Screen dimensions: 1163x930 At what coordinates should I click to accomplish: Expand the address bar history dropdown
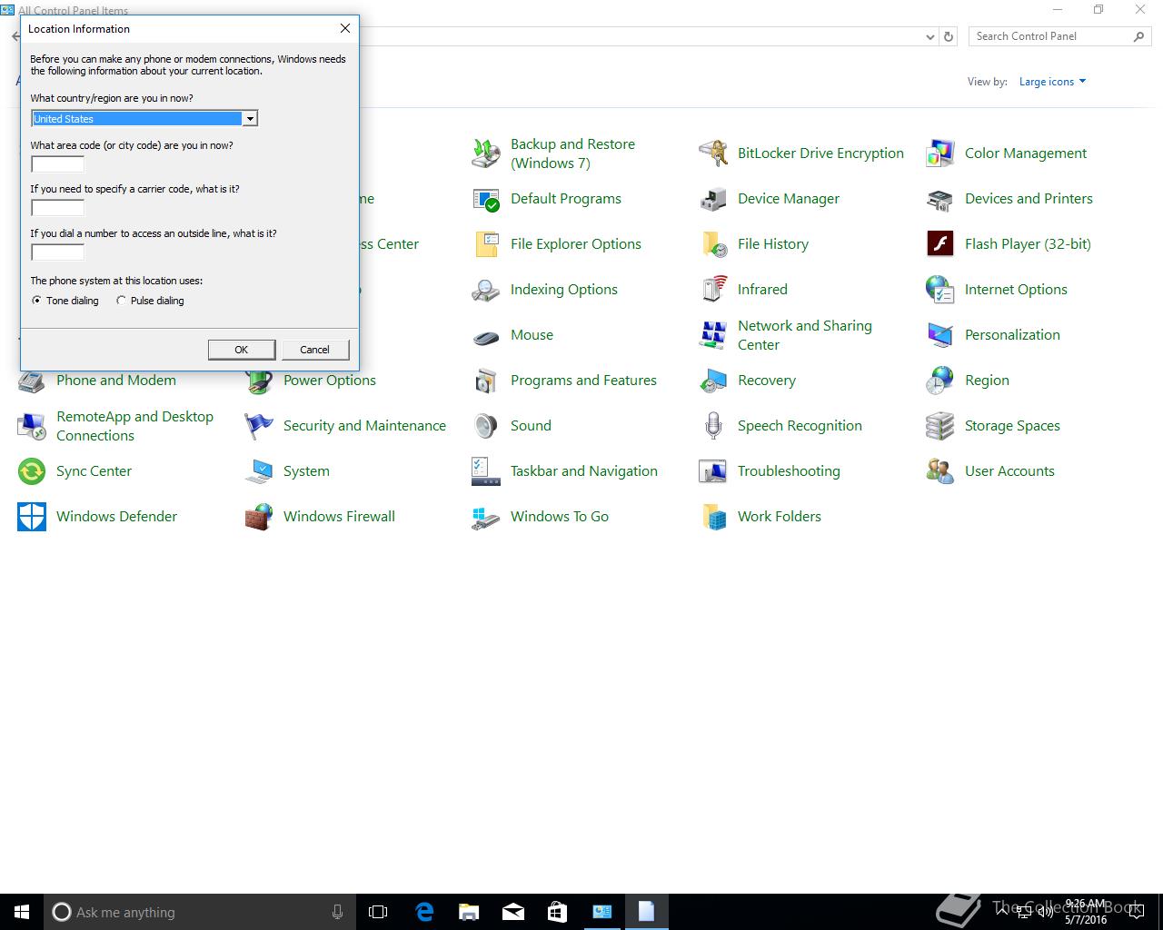(x=929, y=36)
